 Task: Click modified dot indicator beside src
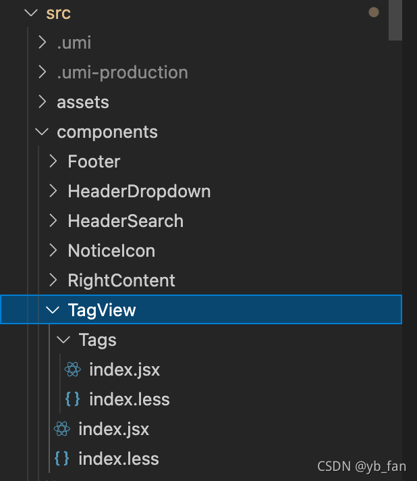374,12
